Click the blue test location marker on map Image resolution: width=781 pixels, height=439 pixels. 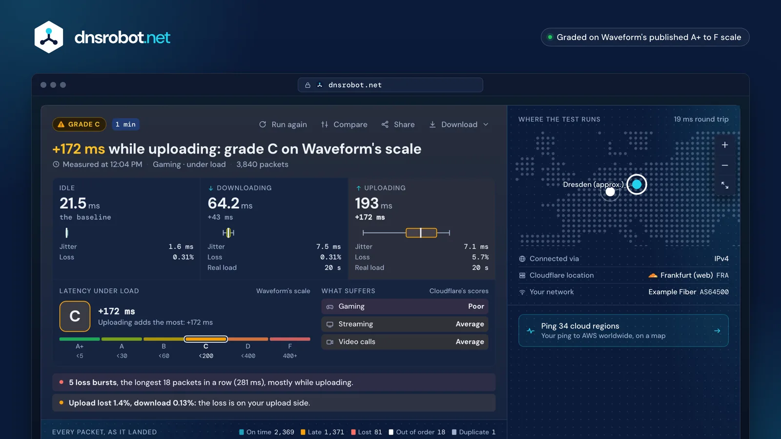[637, 184]
